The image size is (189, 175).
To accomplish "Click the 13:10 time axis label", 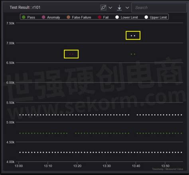I will [48, 166].
